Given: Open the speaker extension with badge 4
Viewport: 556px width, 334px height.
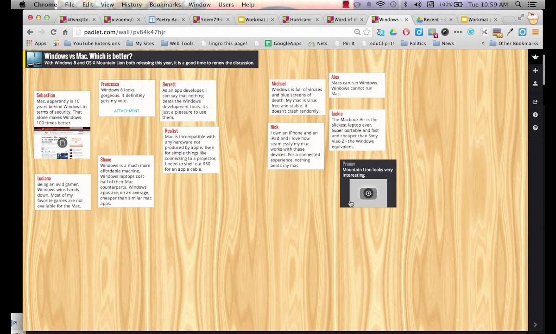Looking at the screenshot, I should pos(432,32).
